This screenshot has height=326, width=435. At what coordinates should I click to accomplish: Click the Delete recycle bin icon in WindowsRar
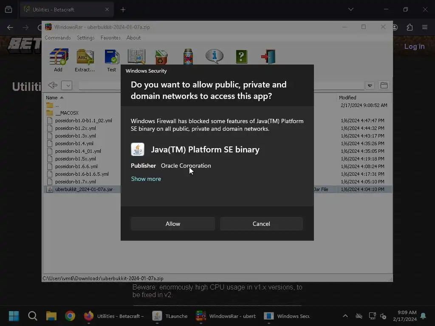pos(161,56)
